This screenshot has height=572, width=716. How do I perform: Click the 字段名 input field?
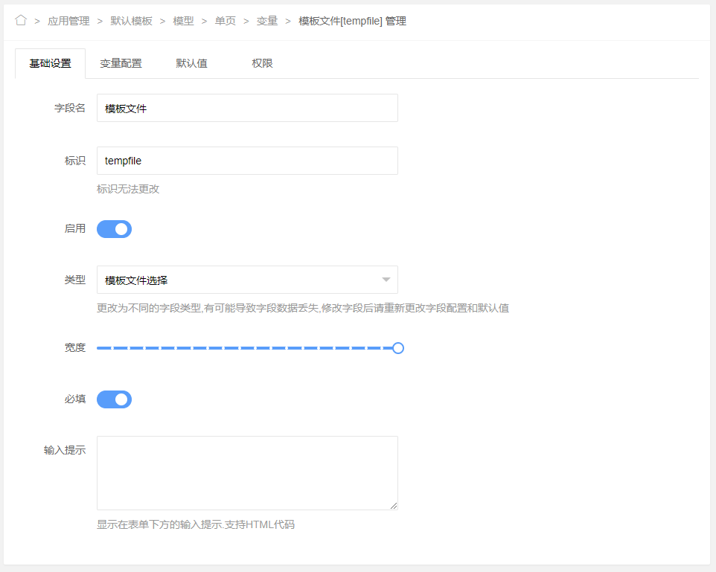pos(247,108)
